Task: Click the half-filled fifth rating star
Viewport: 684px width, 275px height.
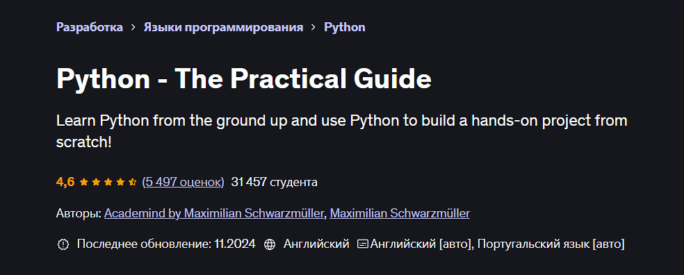Action: point(133,182)
